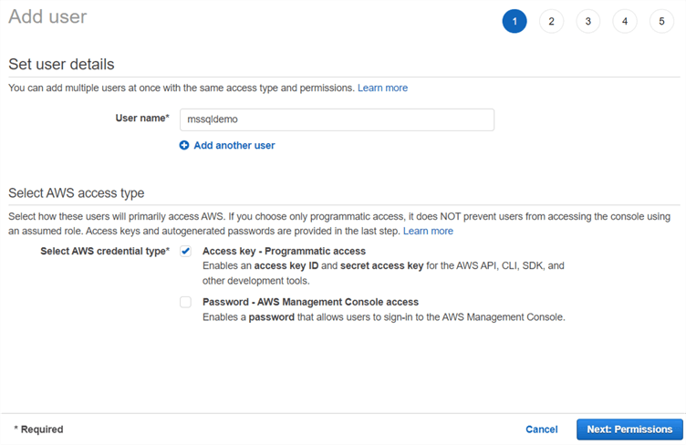Screen dimensions: 686x445
Task: Click the * Required footnote text
Action: [38, 429]
